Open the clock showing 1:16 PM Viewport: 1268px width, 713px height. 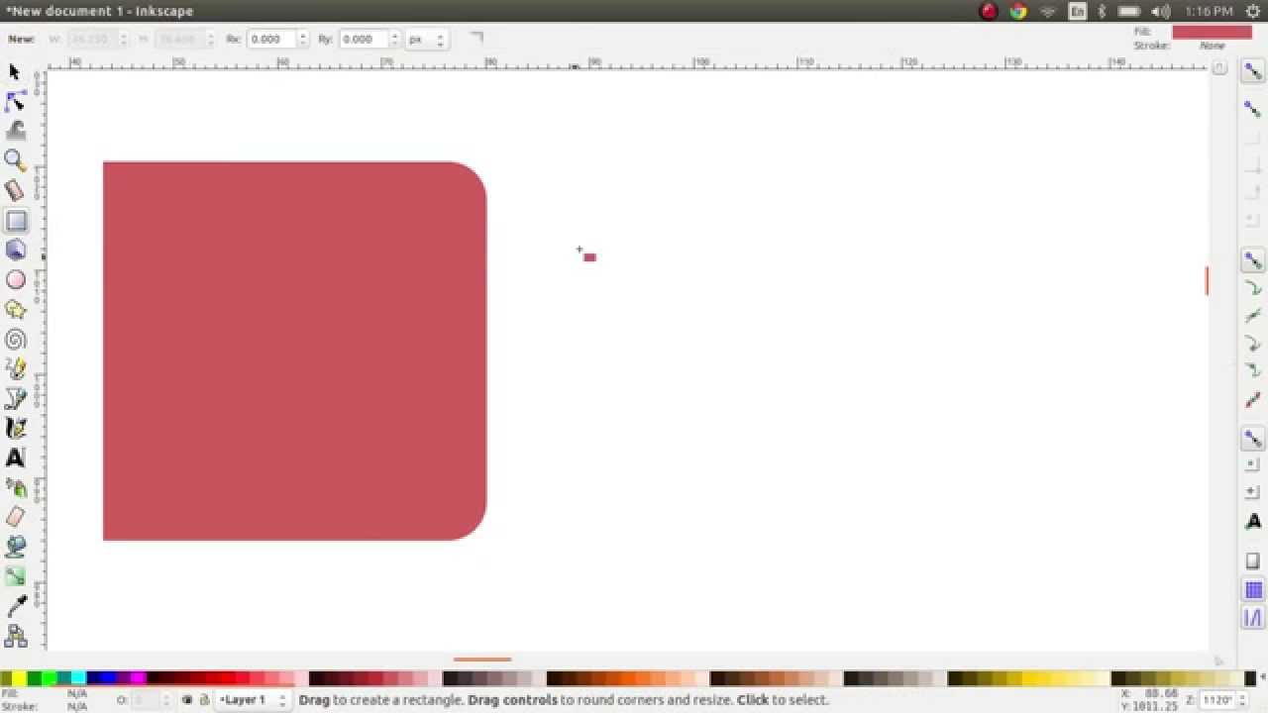[x=1209, y=11]
